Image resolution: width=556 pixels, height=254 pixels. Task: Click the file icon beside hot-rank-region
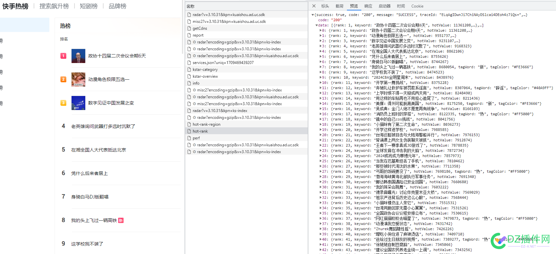click(x=189, y=124)
